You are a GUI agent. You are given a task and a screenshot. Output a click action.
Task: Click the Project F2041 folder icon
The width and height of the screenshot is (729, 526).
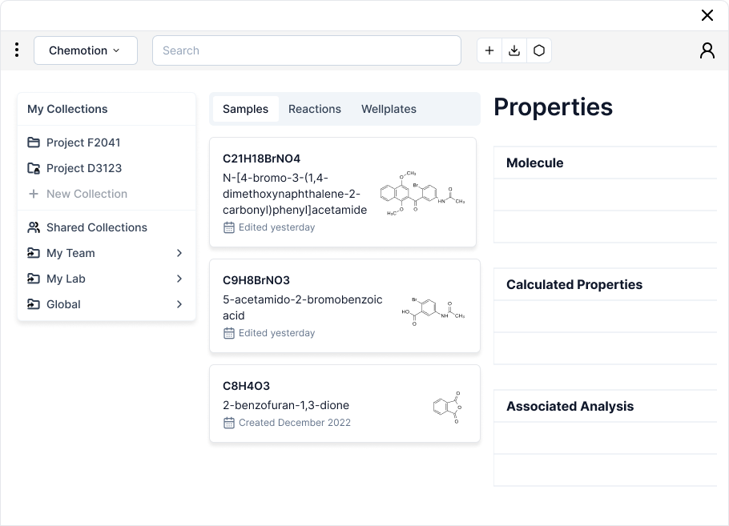pos(34,143)
